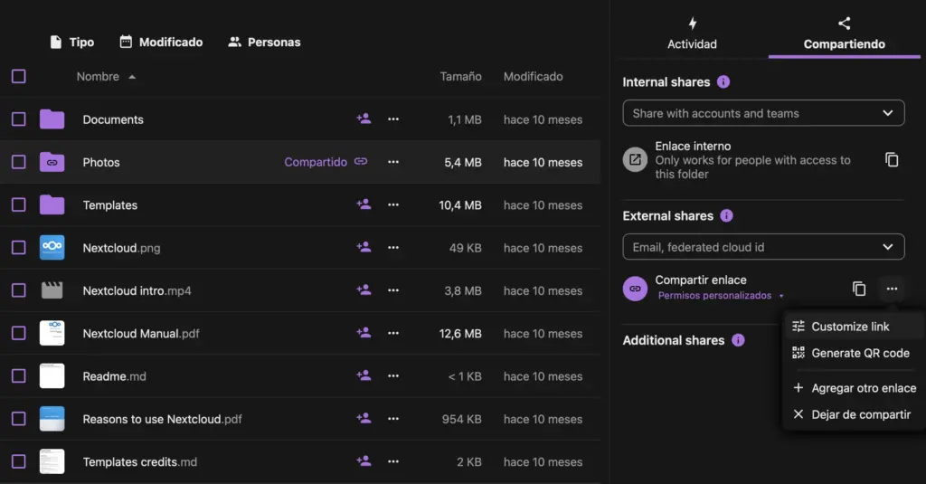Tick the checkbox for Documents folder
Image resolution: width=926 pixels, height=484 pixels.
click(x=19, y=119)
